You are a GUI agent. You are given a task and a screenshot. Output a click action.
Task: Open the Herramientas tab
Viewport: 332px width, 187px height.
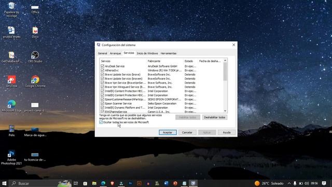(168, 53)
